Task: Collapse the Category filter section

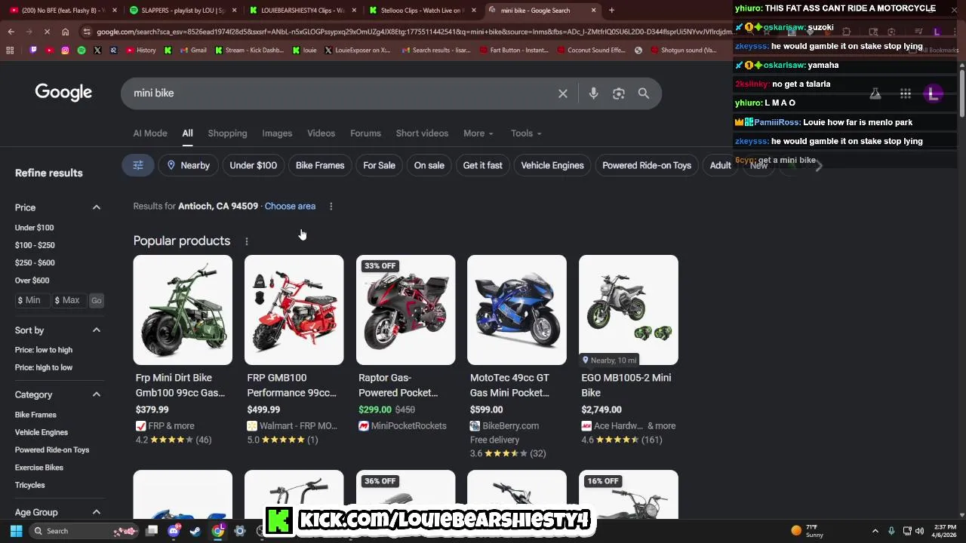Action: [x=97, y=394]
